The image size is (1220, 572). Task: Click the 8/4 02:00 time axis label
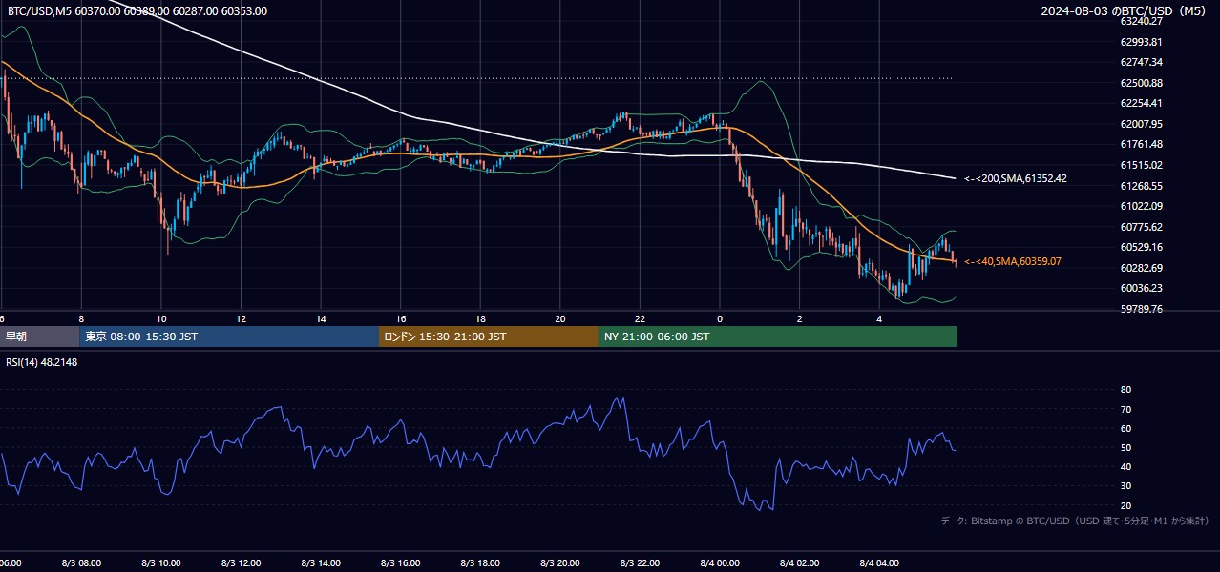(x=800, y=563)
